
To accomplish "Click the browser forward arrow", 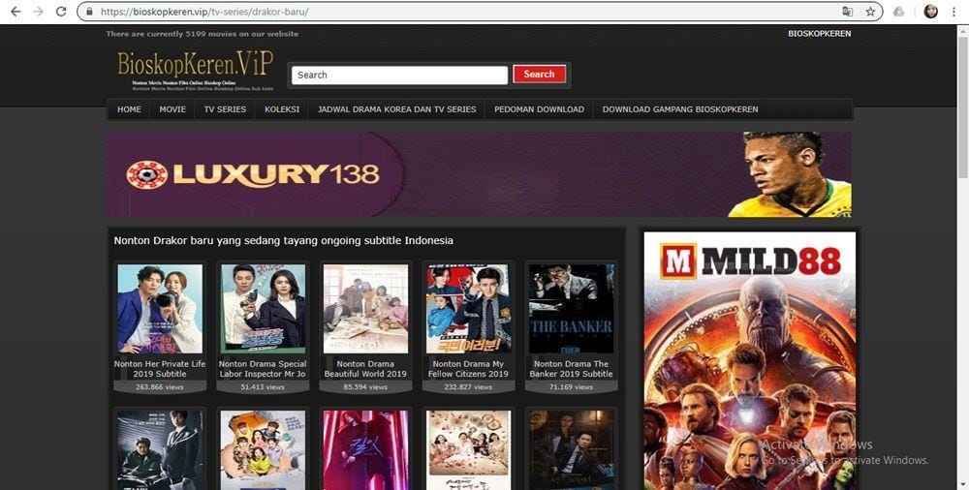I will (39, 12).
